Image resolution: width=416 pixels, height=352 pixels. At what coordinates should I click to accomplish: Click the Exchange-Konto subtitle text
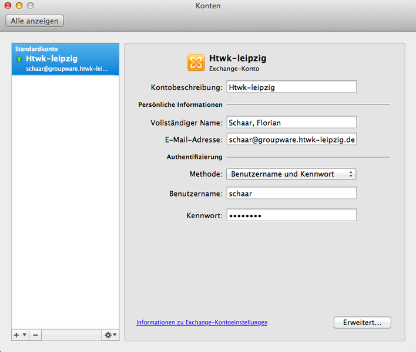234,69
